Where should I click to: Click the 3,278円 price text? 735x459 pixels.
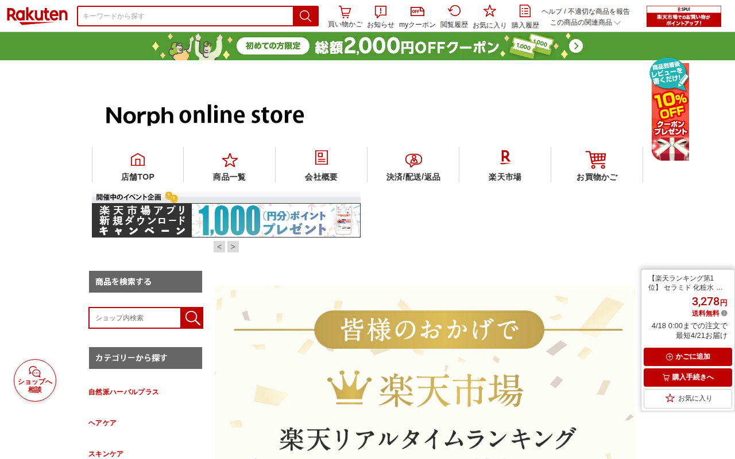click(x=709, y=302)
